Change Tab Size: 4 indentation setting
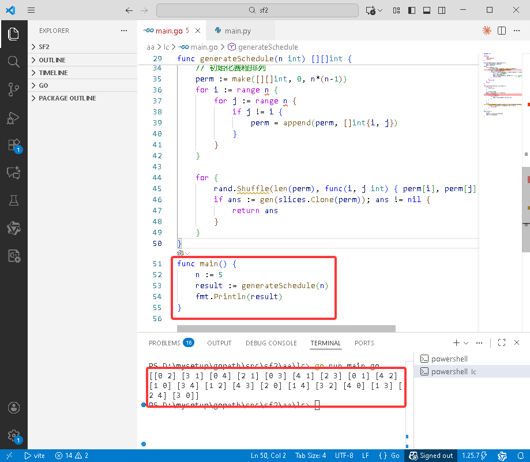The image size is (530, 462). coord(311,456)
